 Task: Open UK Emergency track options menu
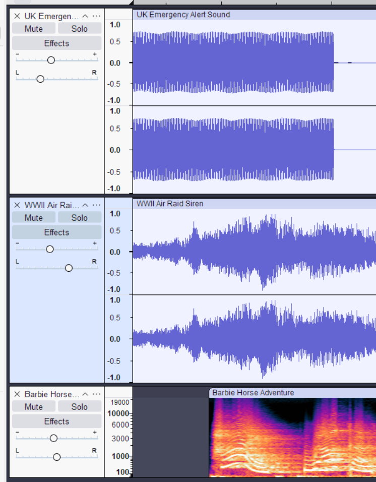tap(96, 16)
